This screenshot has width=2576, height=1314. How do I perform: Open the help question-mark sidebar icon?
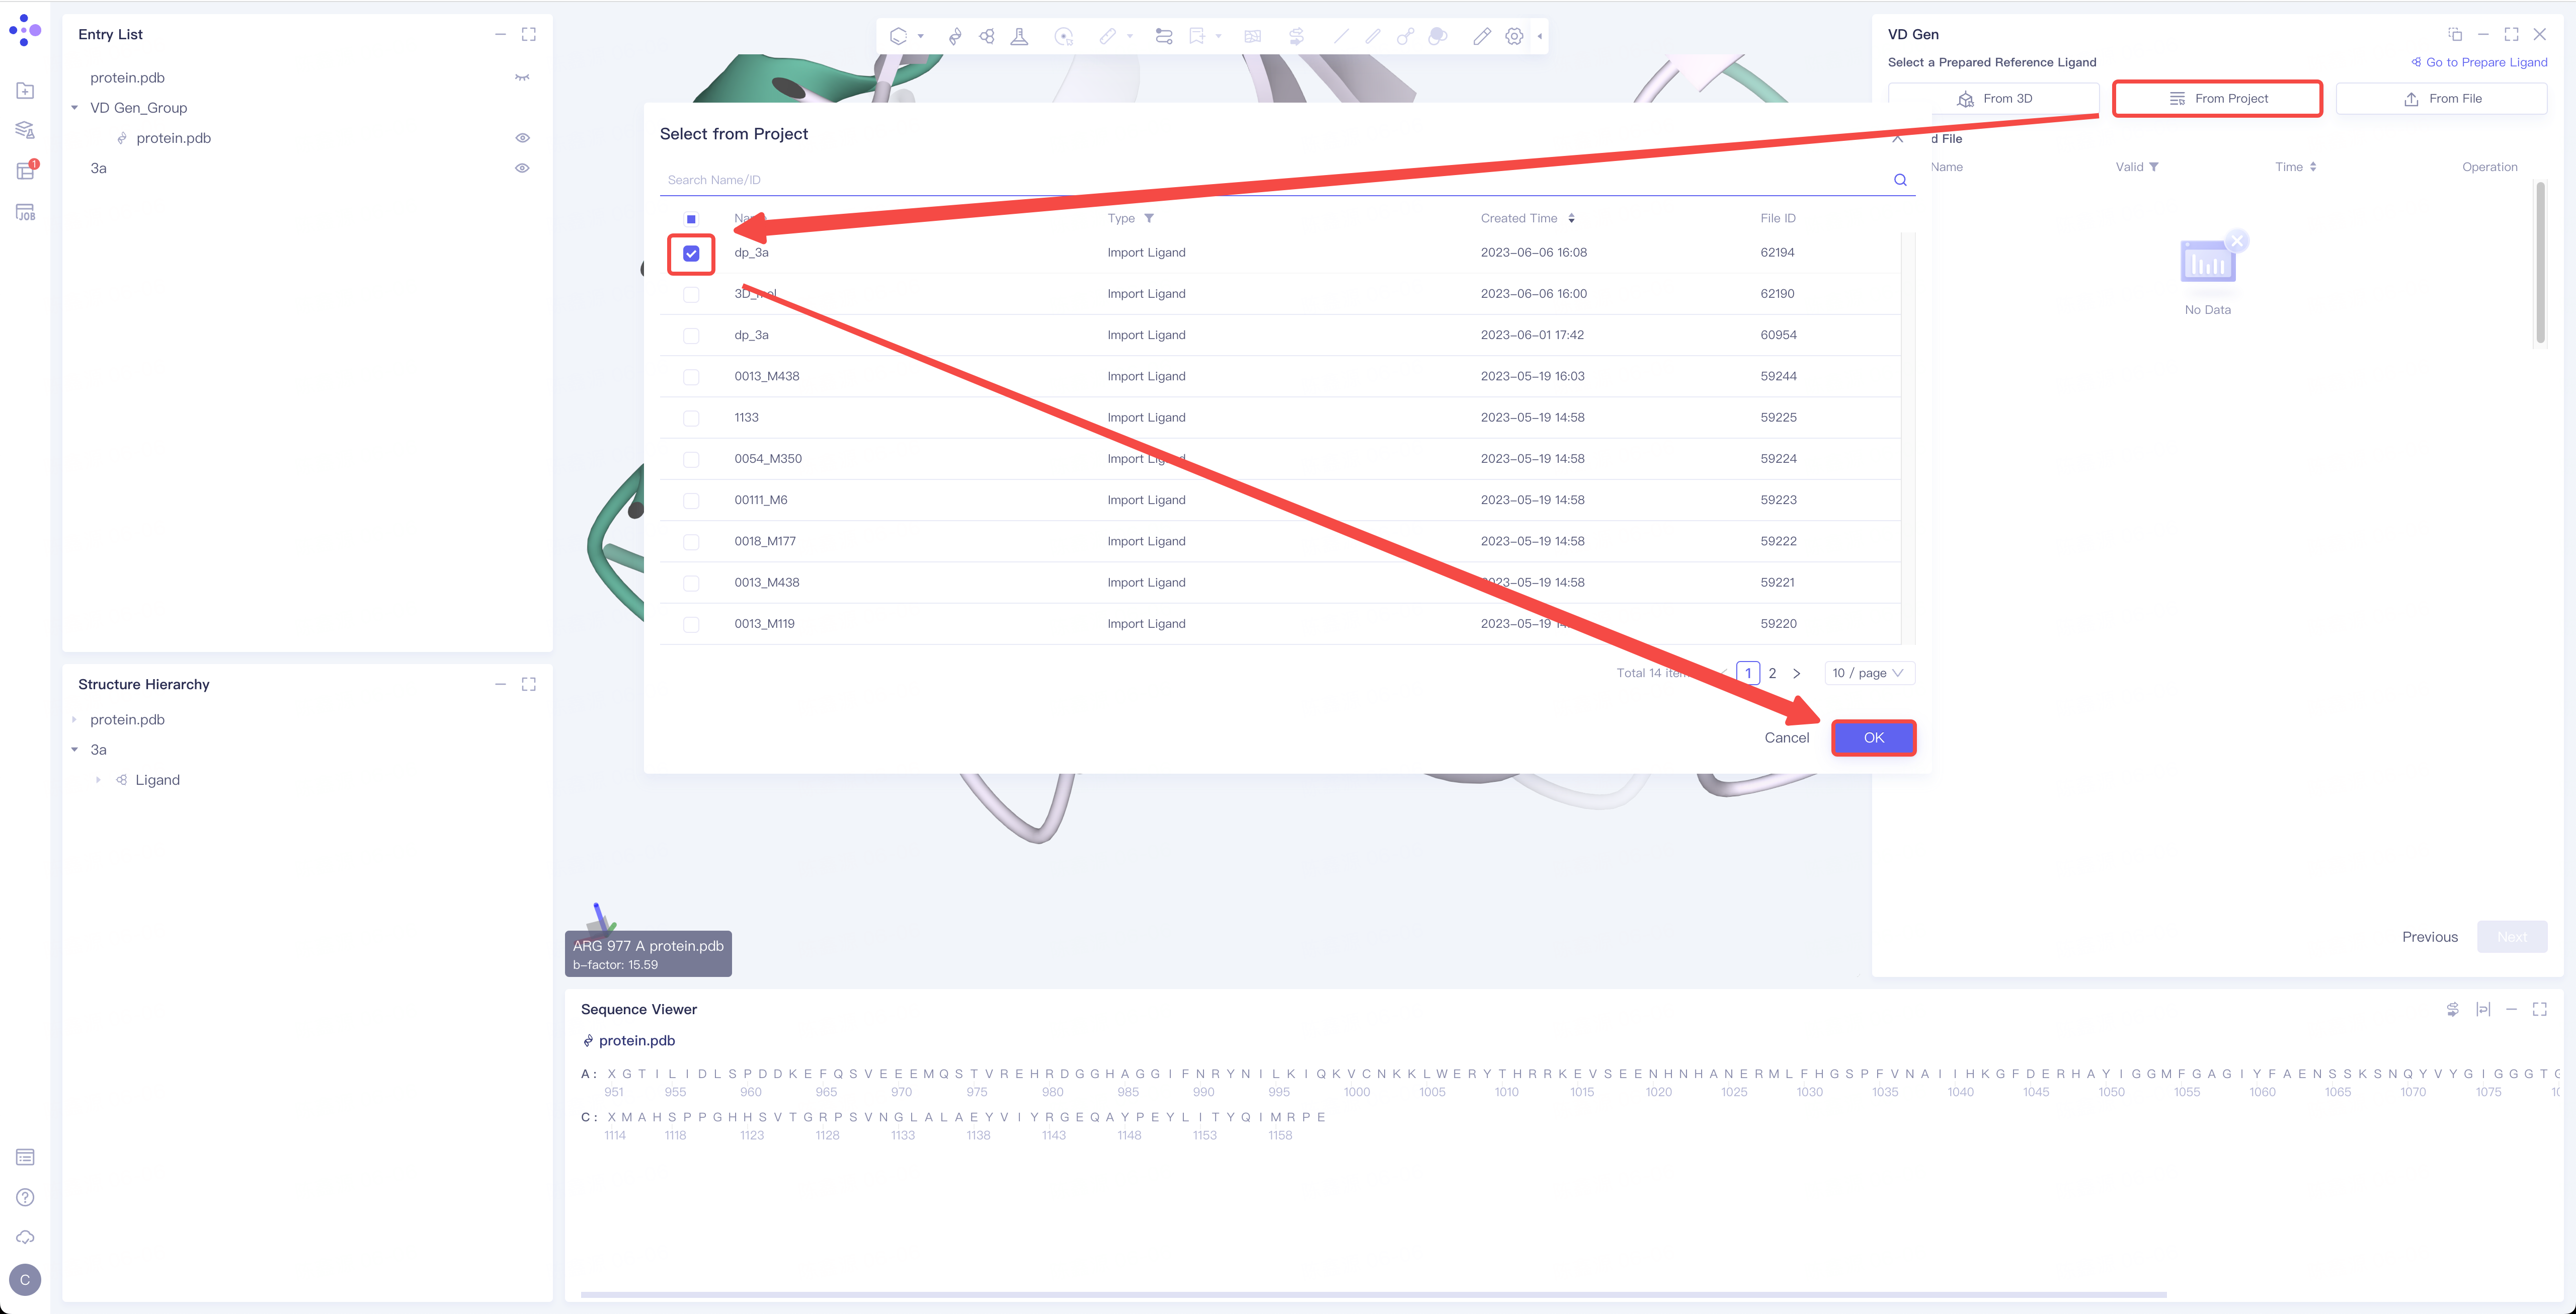(x=26, y=1197)
